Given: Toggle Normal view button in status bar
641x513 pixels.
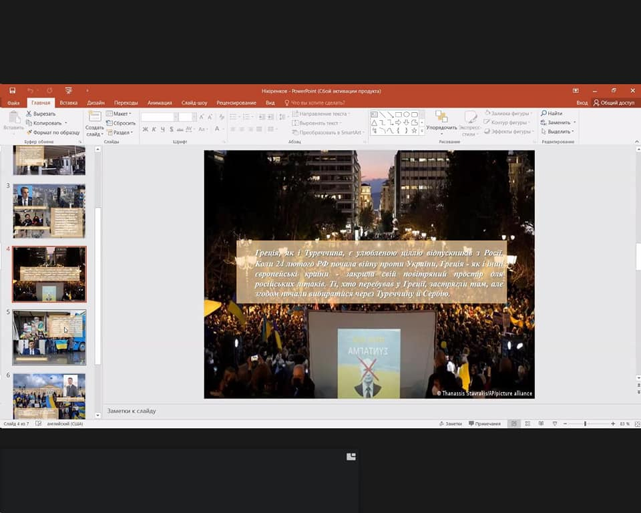Looking at the screenshot, I should pyautogui.click(x=513, y=423).
